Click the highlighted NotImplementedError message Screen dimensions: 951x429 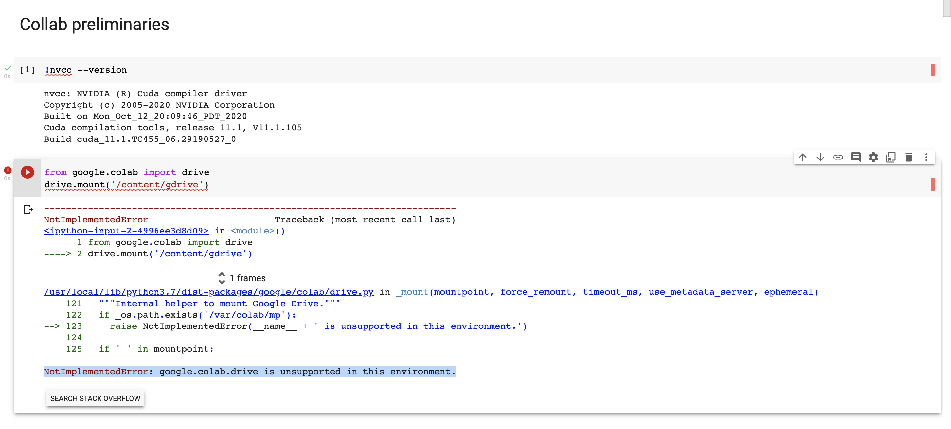tap(250, 372)
